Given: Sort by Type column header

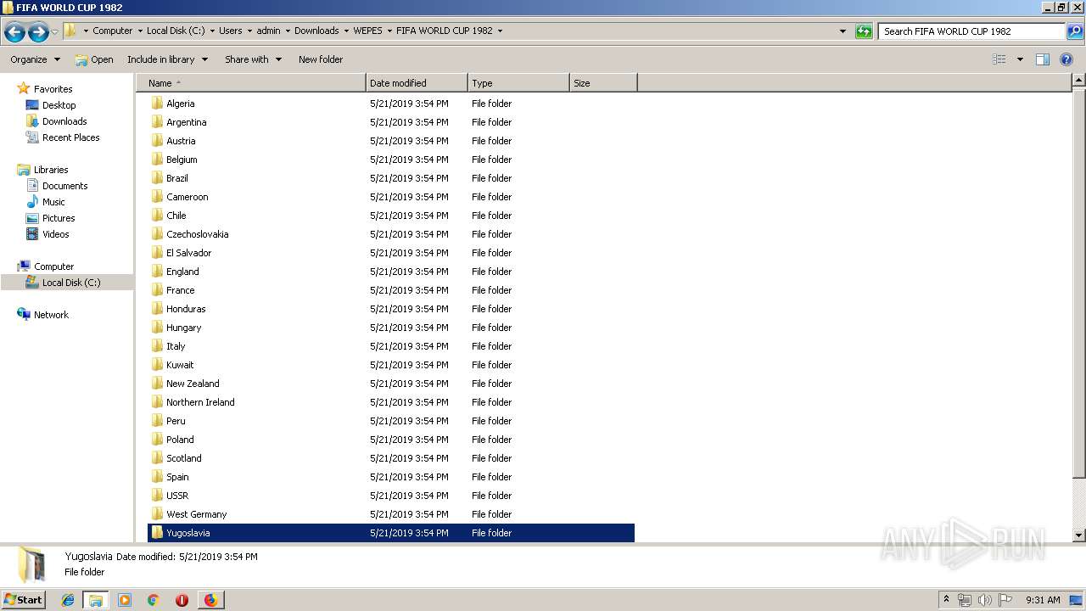Looking at the screenshot, I should [x=518, y=83].
